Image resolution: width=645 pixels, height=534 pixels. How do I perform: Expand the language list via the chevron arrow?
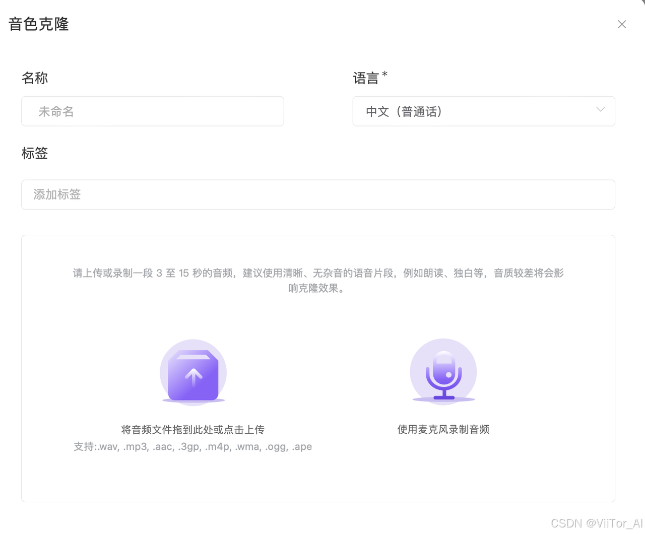(x=600, y=109)
